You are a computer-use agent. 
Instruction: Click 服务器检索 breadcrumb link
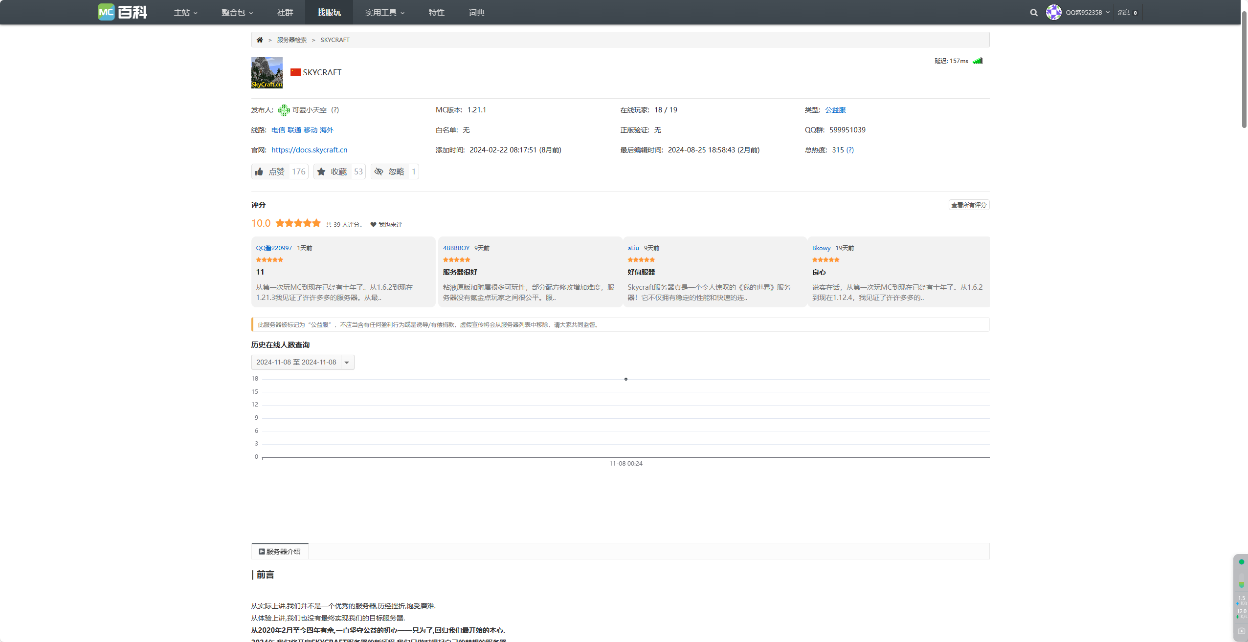(x=292, y=40)
